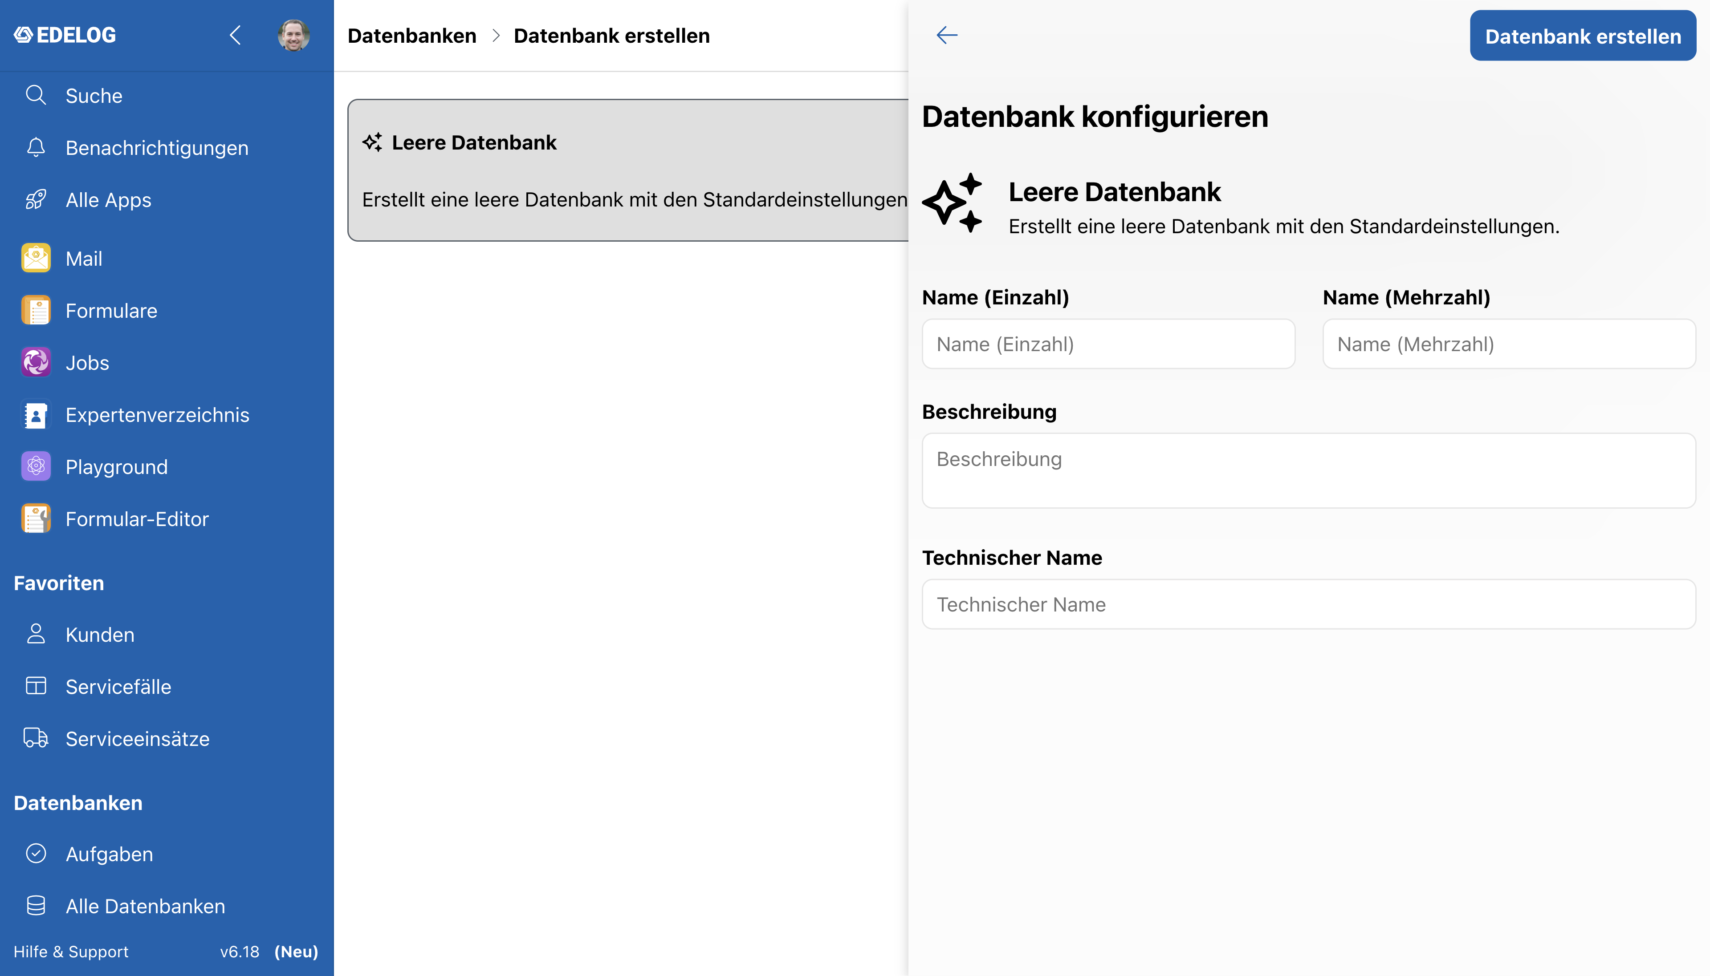Select the Leere Datenbank template card
Screen dimensions: 1710x976
pos(628,170)
